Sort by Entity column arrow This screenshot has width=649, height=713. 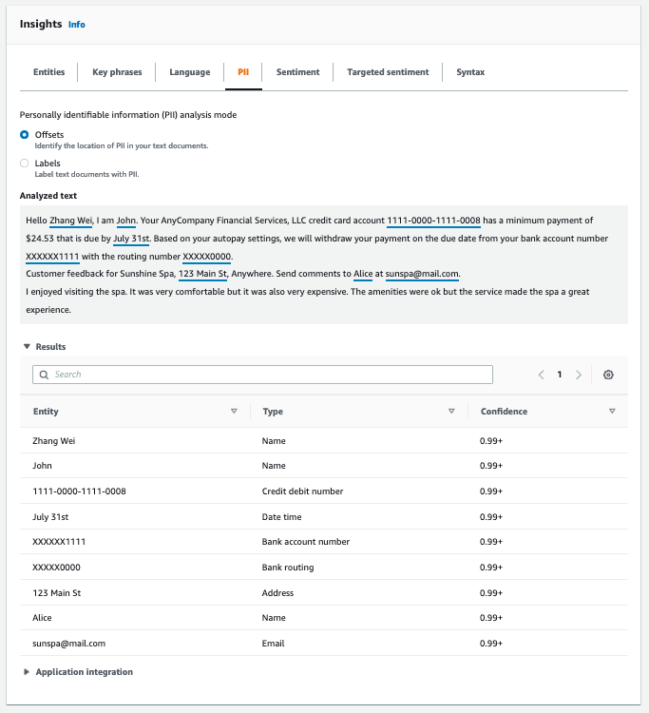coord(234,412)
